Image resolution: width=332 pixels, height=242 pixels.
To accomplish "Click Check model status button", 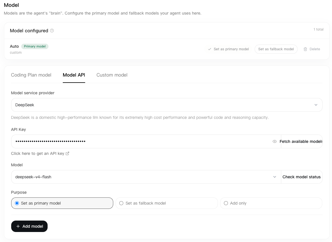I will (302, 177).
